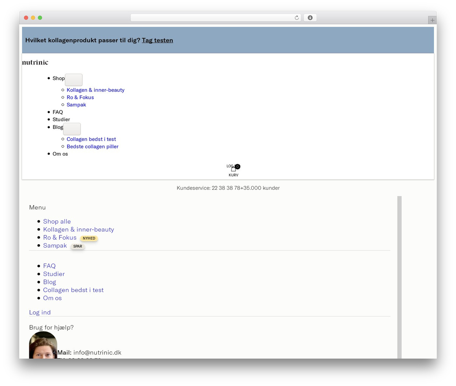Click the info@nutrinic.dk email address
456x386 pixels.
[x=97, y=352]
